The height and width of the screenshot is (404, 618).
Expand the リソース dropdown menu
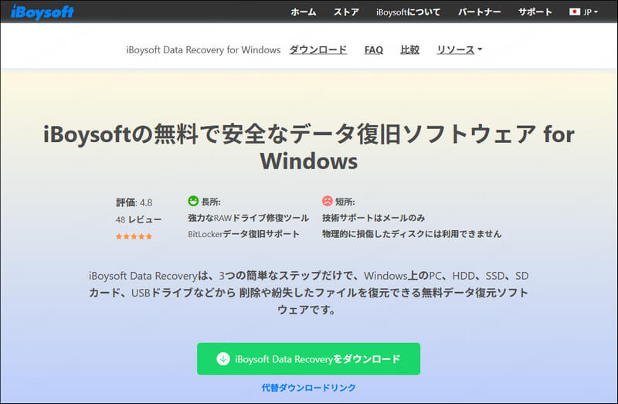tap(459, 49)
